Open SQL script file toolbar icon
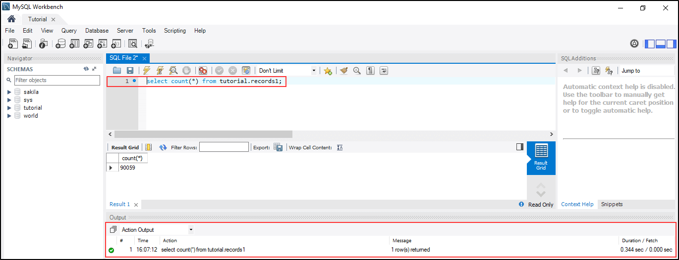 [x=27, y=43]
